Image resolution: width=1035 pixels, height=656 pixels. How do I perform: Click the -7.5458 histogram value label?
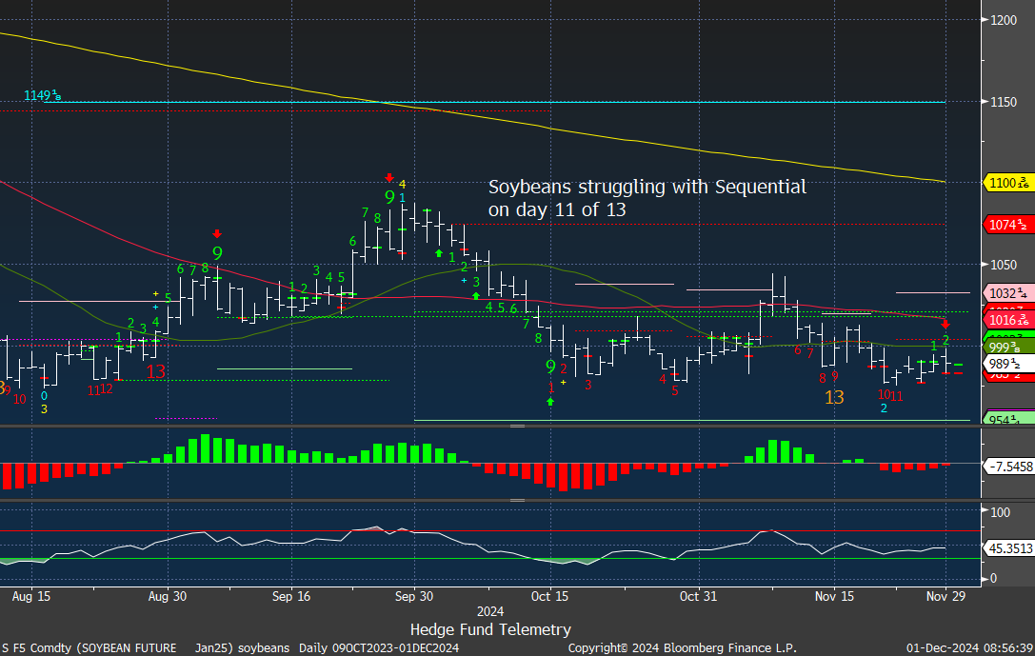point(1008,467)
